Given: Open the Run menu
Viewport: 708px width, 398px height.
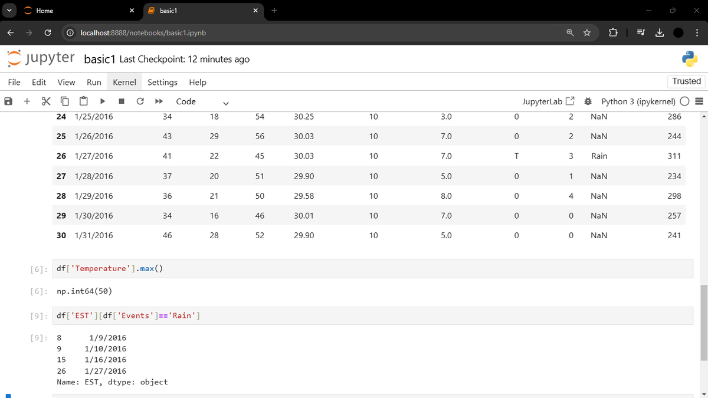Looking at the screenshot, I should (94, 83).
